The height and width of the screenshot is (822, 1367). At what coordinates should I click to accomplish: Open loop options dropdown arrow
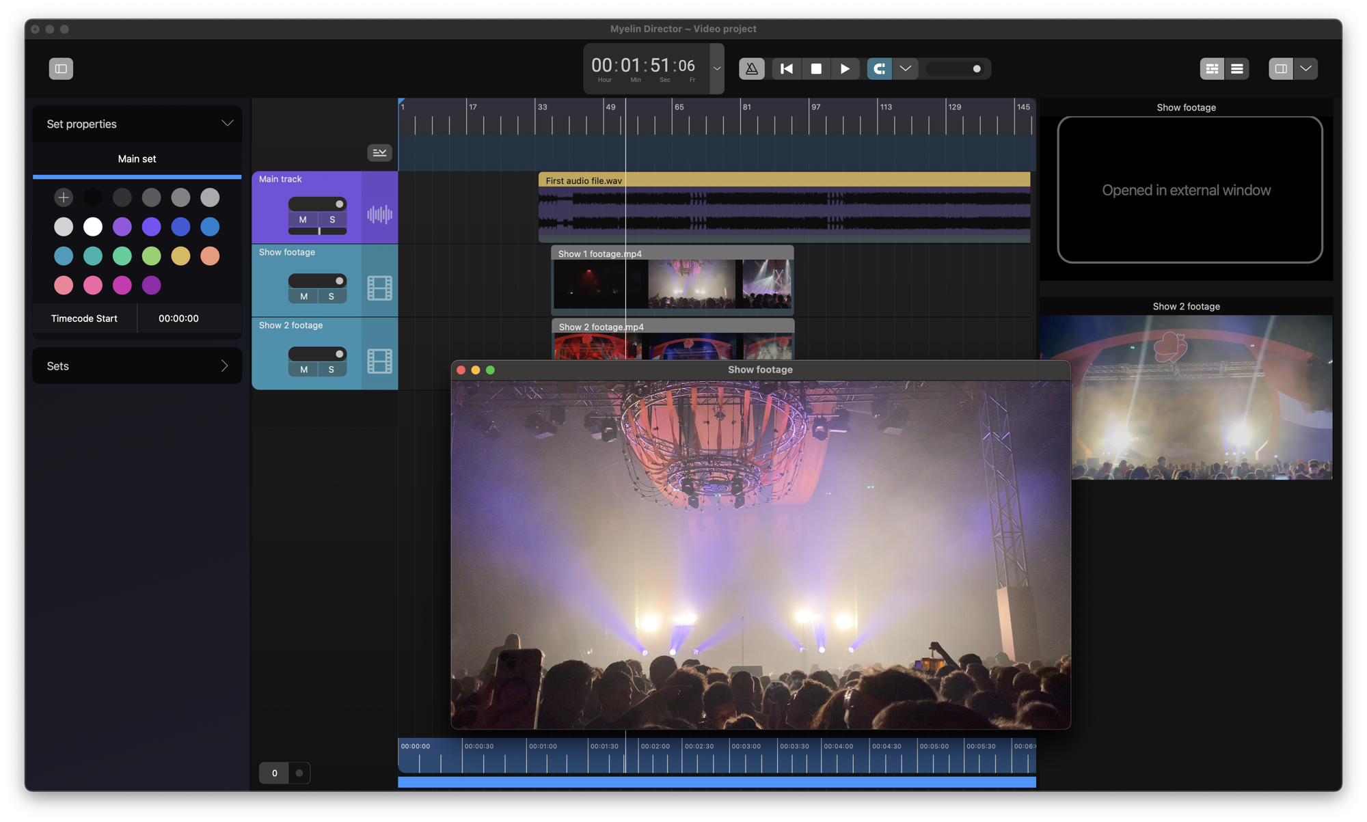(x=906, y=68)
